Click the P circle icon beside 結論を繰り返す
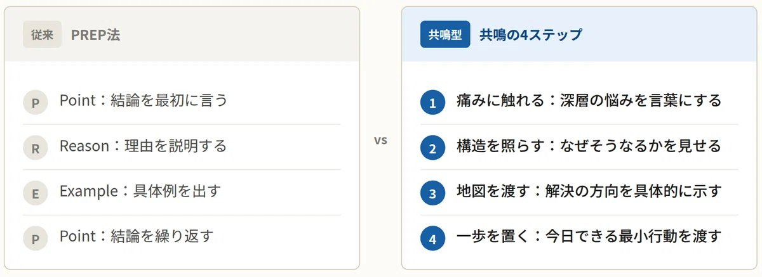This screenshot has height=277, width=762. [x=36, y=238]
